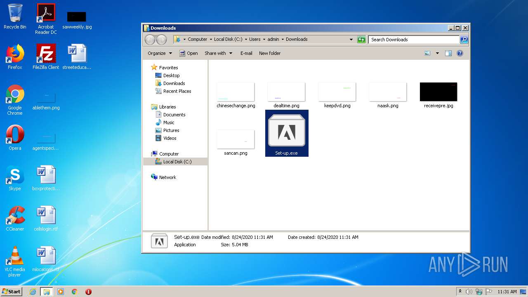The image size is (528, 297).
Task: Select Downloads in the navigation pane
Action: tap(174, 83)
